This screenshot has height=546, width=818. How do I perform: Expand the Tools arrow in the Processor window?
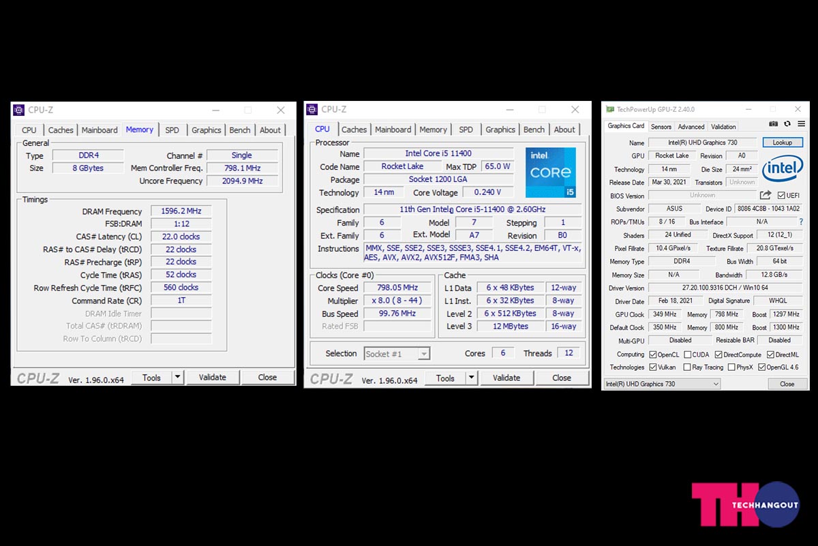(471, 378)
